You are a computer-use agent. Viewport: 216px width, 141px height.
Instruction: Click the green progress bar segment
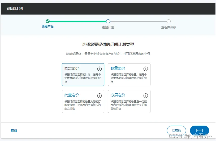click(x=78, y=21)
